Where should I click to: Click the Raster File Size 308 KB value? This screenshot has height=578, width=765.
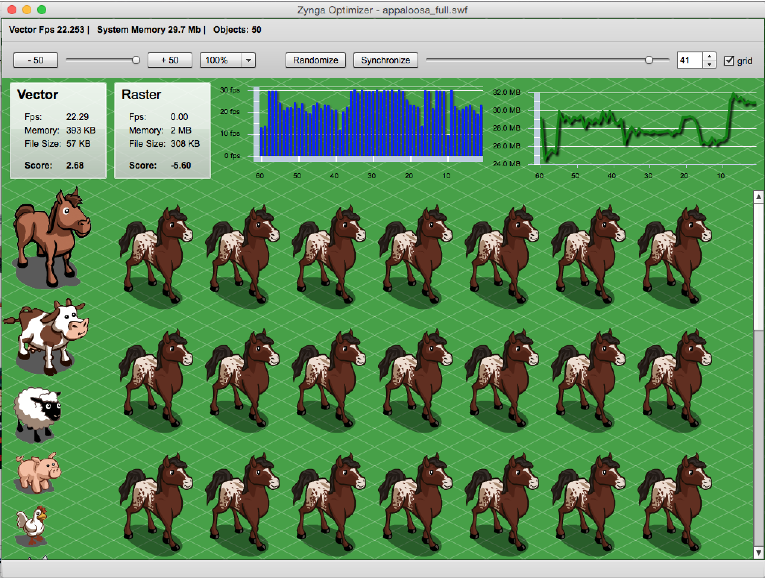point(185,144)
